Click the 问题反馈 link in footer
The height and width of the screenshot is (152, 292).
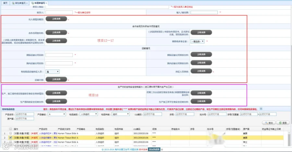[134, 149]
